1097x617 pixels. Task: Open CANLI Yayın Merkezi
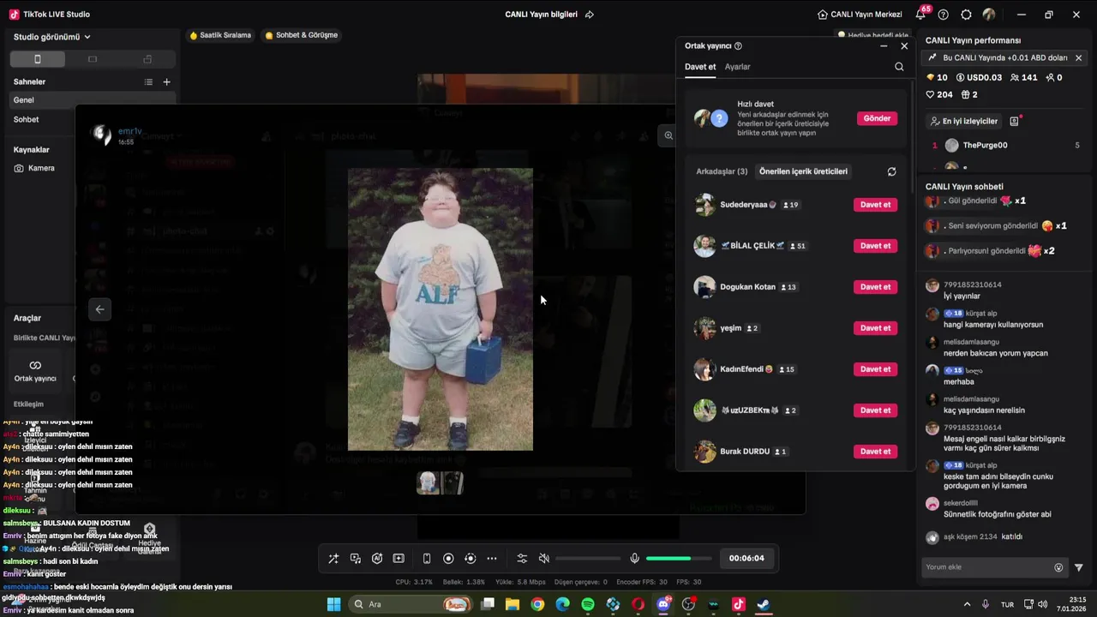pos(860,15)
